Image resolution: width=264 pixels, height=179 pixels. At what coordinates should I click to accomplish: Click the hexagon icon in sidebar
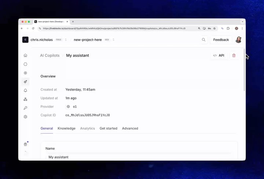click(x=25, y=64)
